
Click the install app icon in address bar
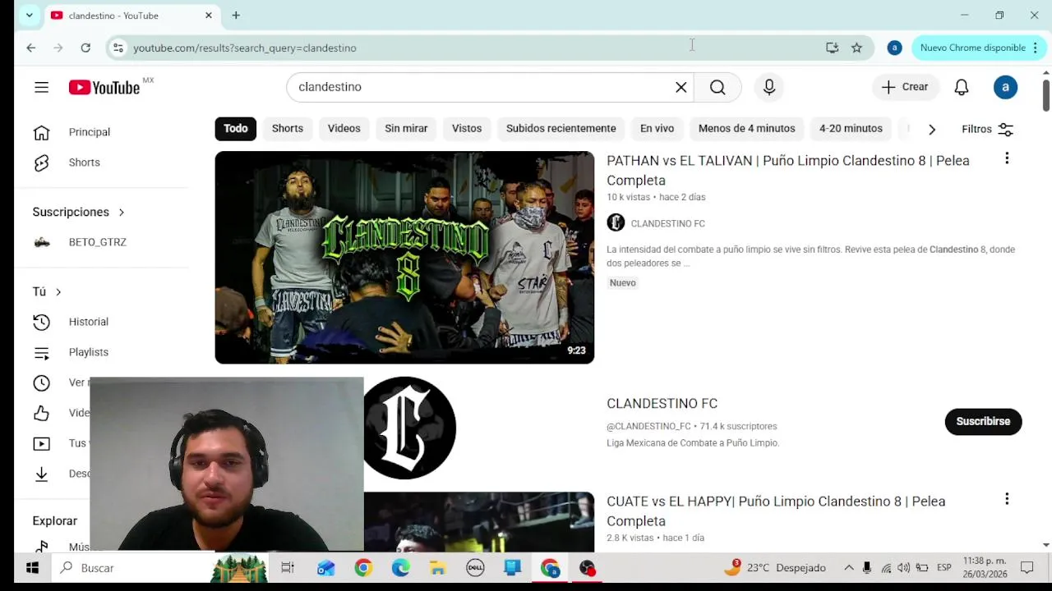832,48
